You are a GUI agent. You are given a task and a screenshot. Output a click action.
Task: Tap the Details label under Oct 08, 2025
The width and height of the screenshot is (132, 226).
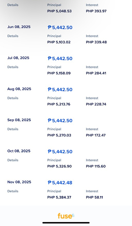tap(13, 160)
